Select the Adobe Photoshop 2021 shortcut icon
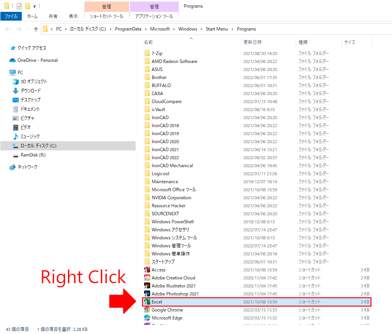This screenshot has width=392, height=334. (x=147, y=294)
